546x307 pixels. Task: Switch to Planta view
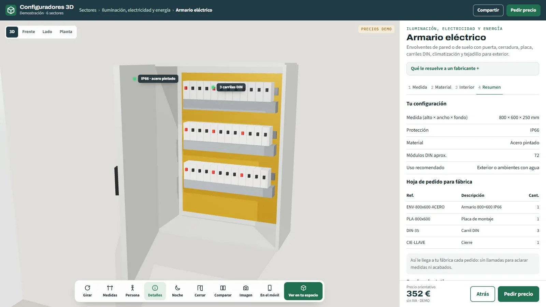click(x=66, y=32)
